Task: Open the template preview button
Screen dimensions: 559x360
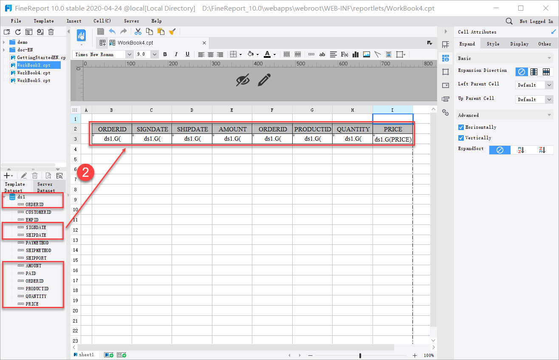Action: click(82, 36)
